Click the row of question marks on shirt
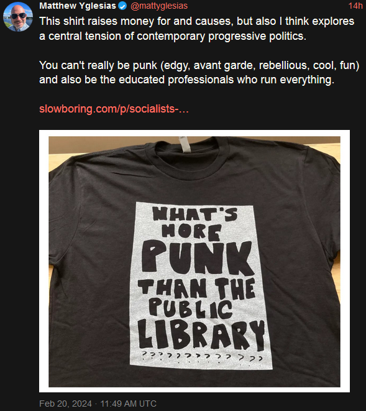366x411 pixels. (202, 357)
